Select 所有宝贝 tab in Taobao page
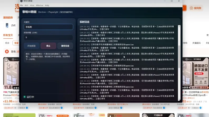The height and width of the screenshot is (117, 209). (x=8, y=35)
